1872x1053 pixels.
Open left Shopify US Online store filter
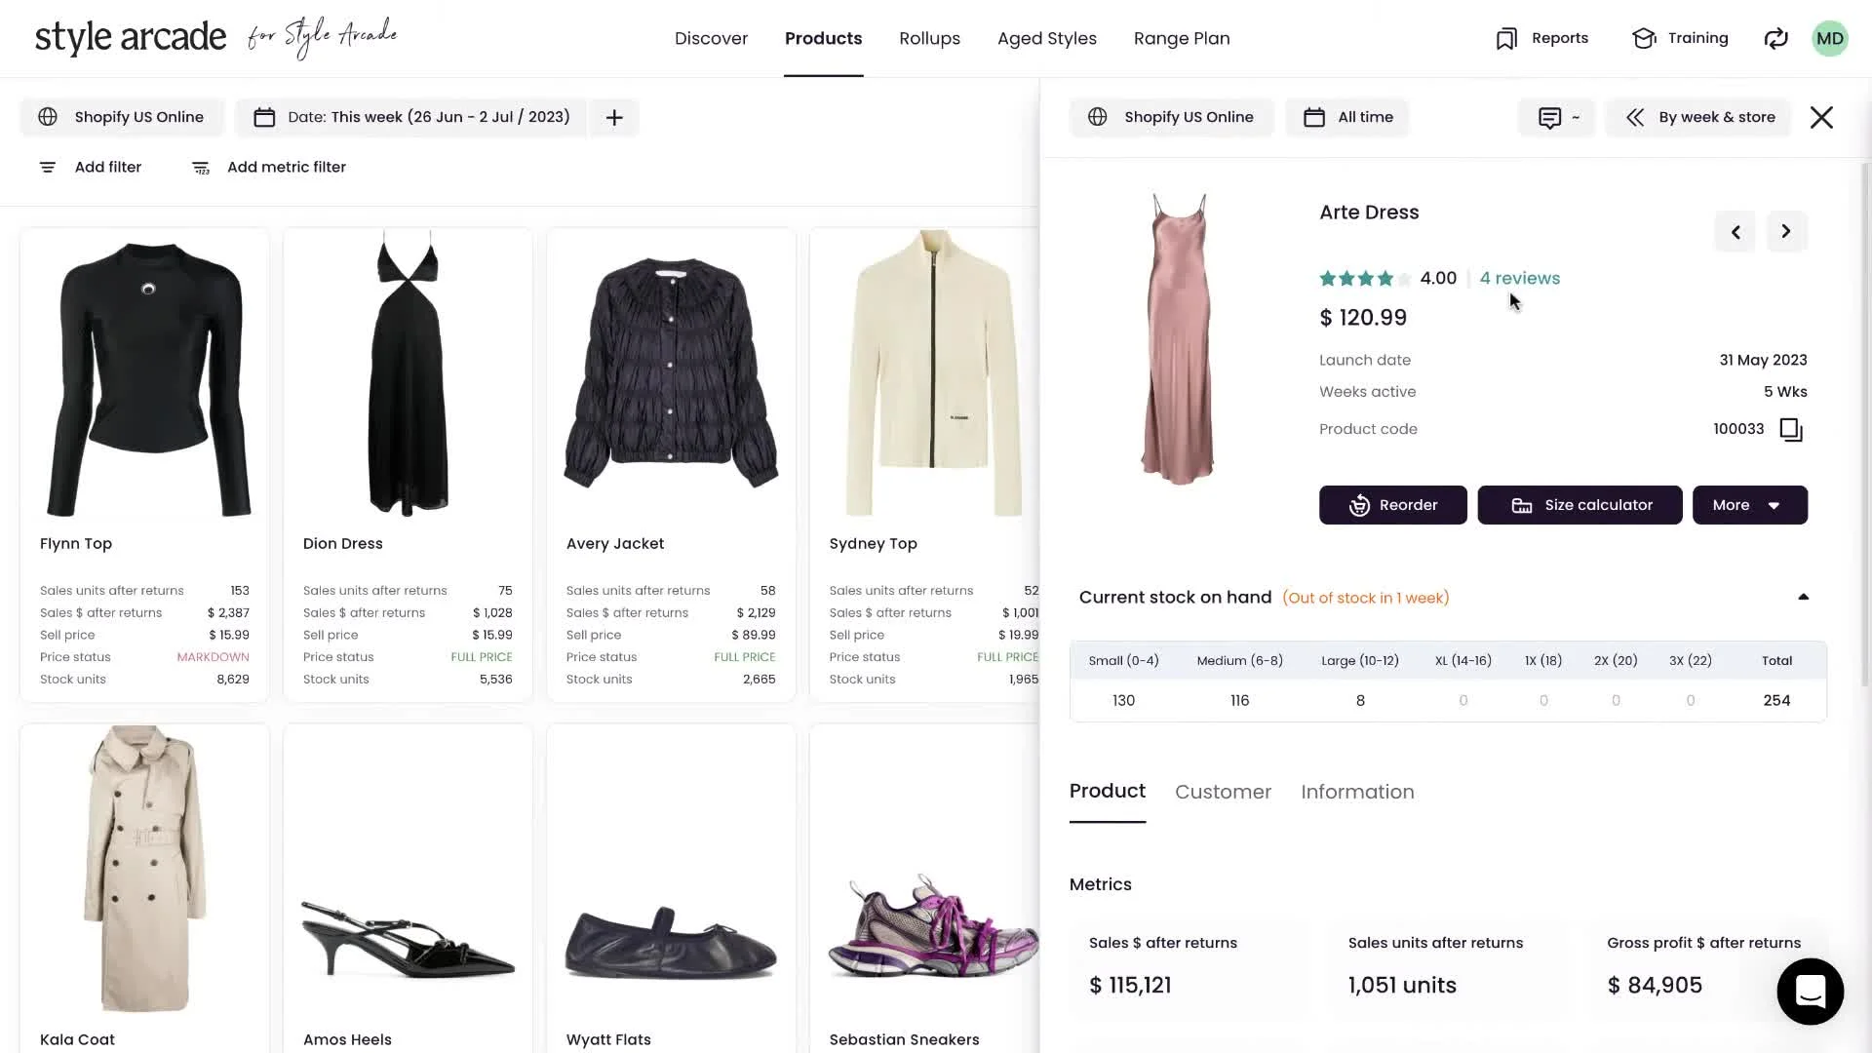tap(122, 117)
